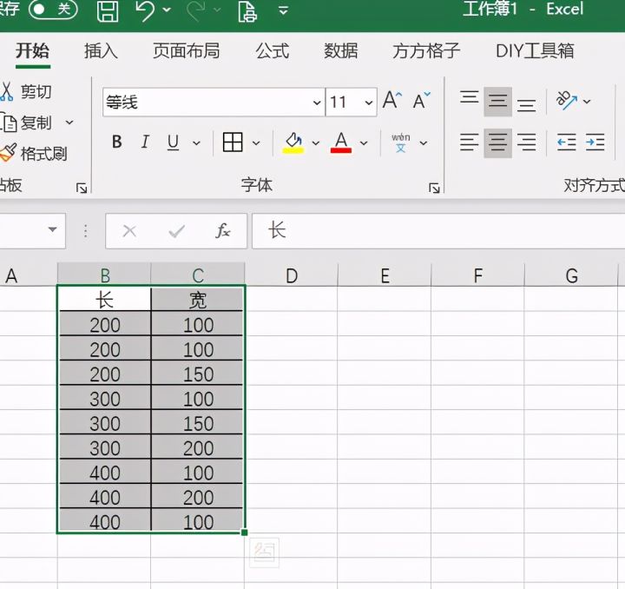Click the Insert Function fx icon
This screenshot has height=589, width=625.
(x=223, y=231)
